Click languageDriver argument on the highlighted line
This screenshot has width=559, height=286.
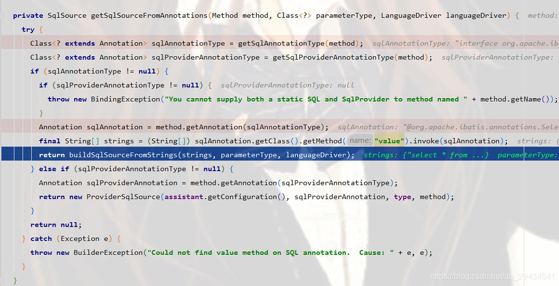pos(316,155)
